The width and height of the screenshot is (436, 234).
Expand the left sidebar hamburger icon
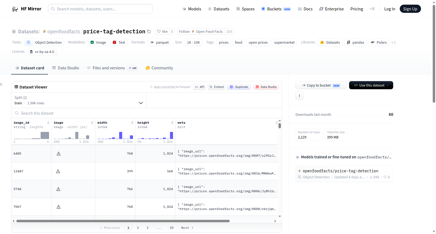coord(1,84)
